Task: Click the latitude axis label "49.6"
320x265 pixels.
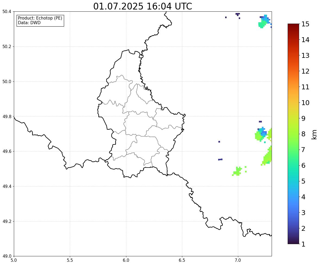Action: click(x=7, y=151)
